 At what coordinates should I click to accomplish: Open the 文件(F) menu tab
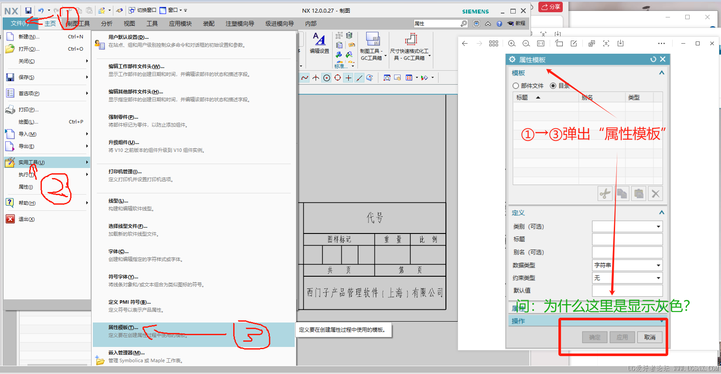(x=20, y=24)
